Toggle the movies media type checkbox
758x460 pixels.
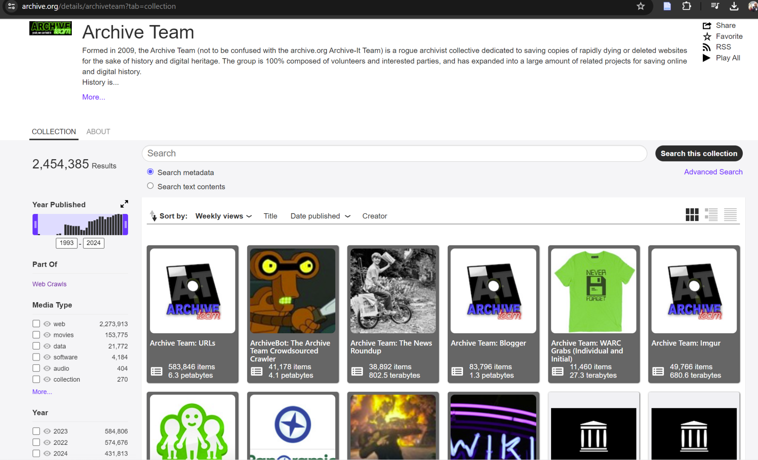click(x=36, y=335)
